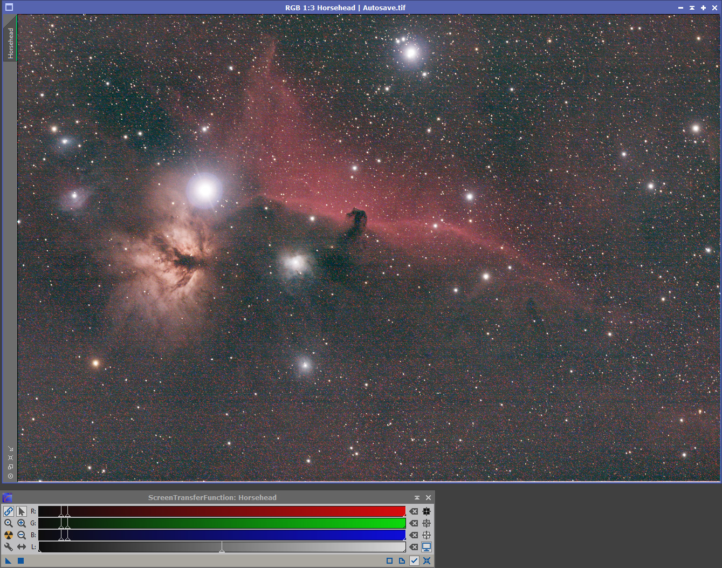The height and width of the screenshot is (568, 722).
Task: Click the diagonal arrow icon on image sidebar
Action: (10, 449)
